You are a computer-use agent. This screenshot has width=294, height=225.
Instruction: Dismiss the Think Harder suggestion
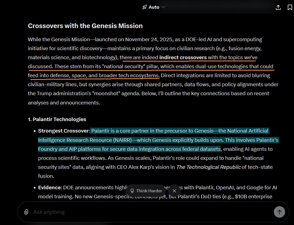(x=174, y=191)
